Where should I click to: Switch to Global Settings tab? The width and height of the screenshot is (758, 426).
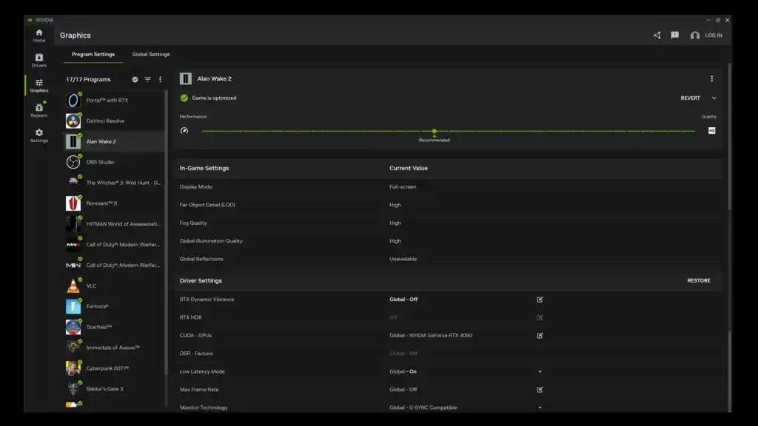151,54
